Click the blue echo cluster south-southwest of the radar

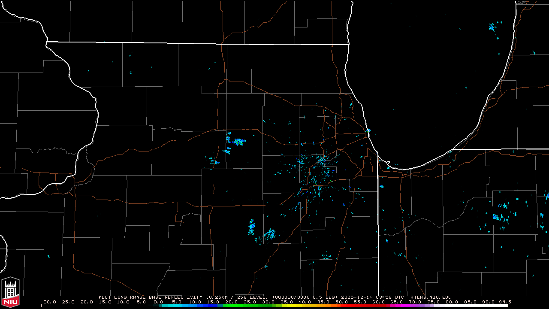251,226
